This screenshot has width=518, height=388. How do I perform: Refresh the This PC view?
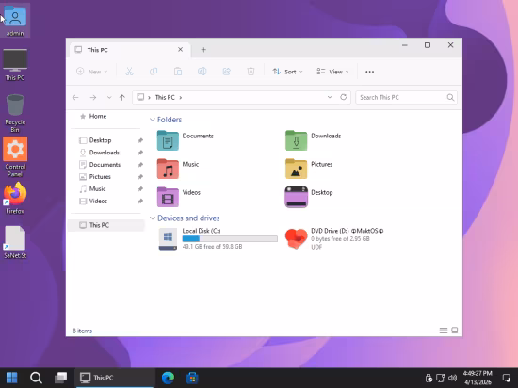coord(343,97)
